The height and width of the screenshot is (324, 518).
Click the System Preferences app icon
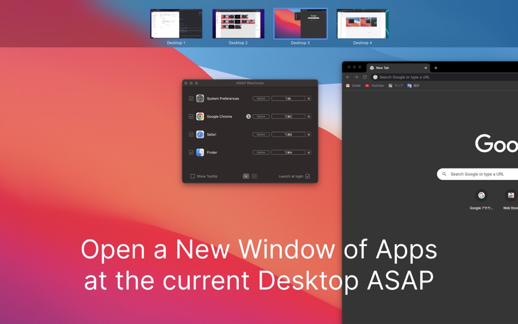pyautogui.click(x=200, y=99)
